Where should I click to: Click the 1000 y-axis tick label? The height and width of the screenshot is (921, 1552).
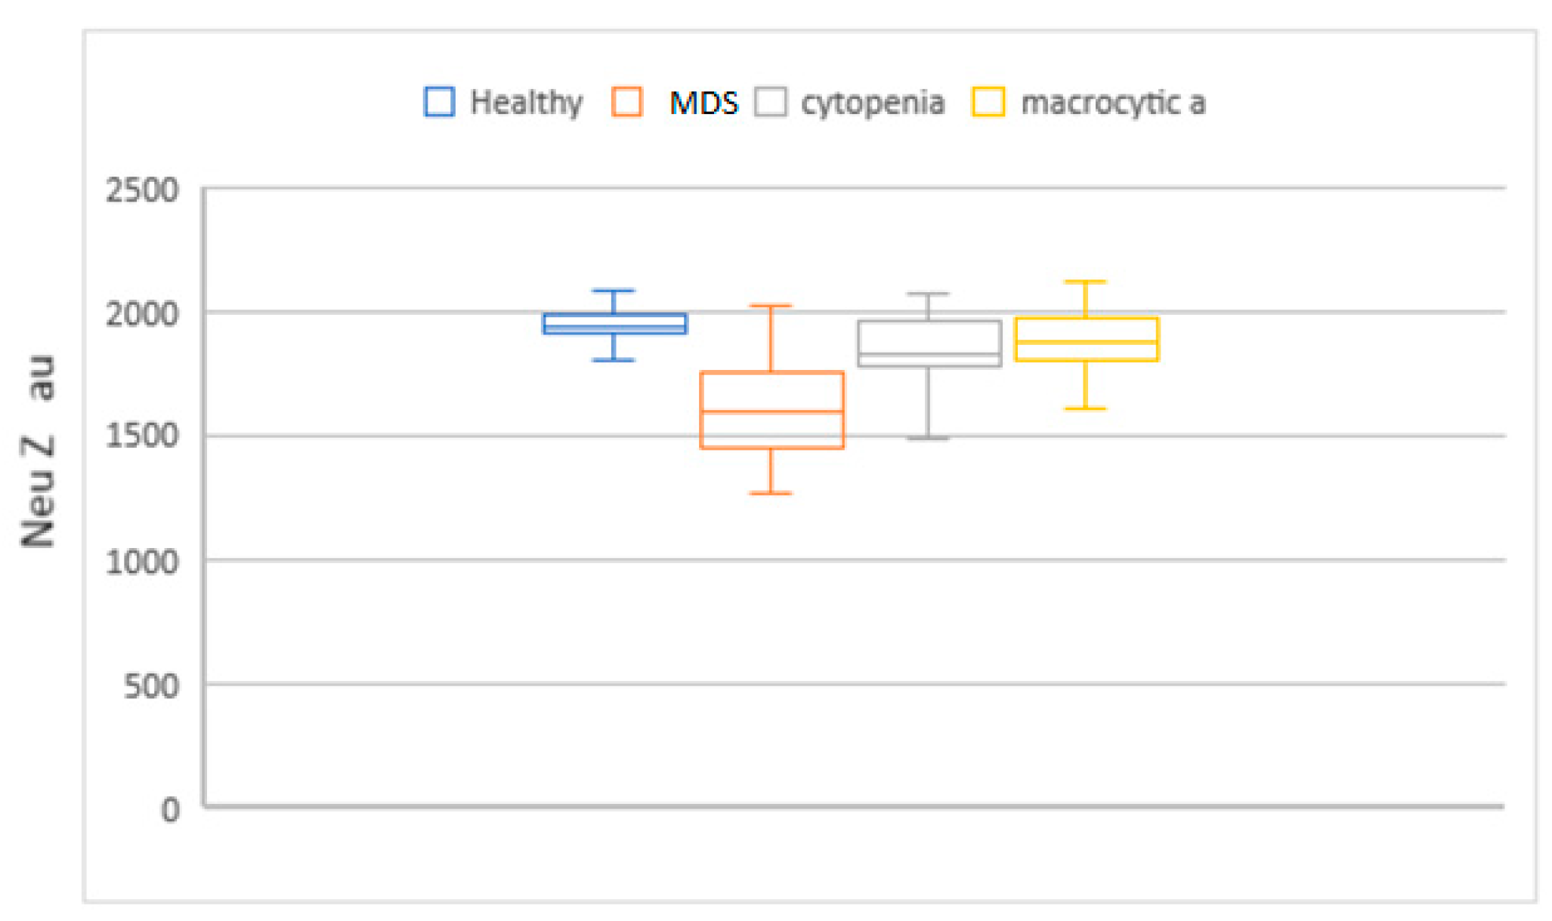(142, 562)
